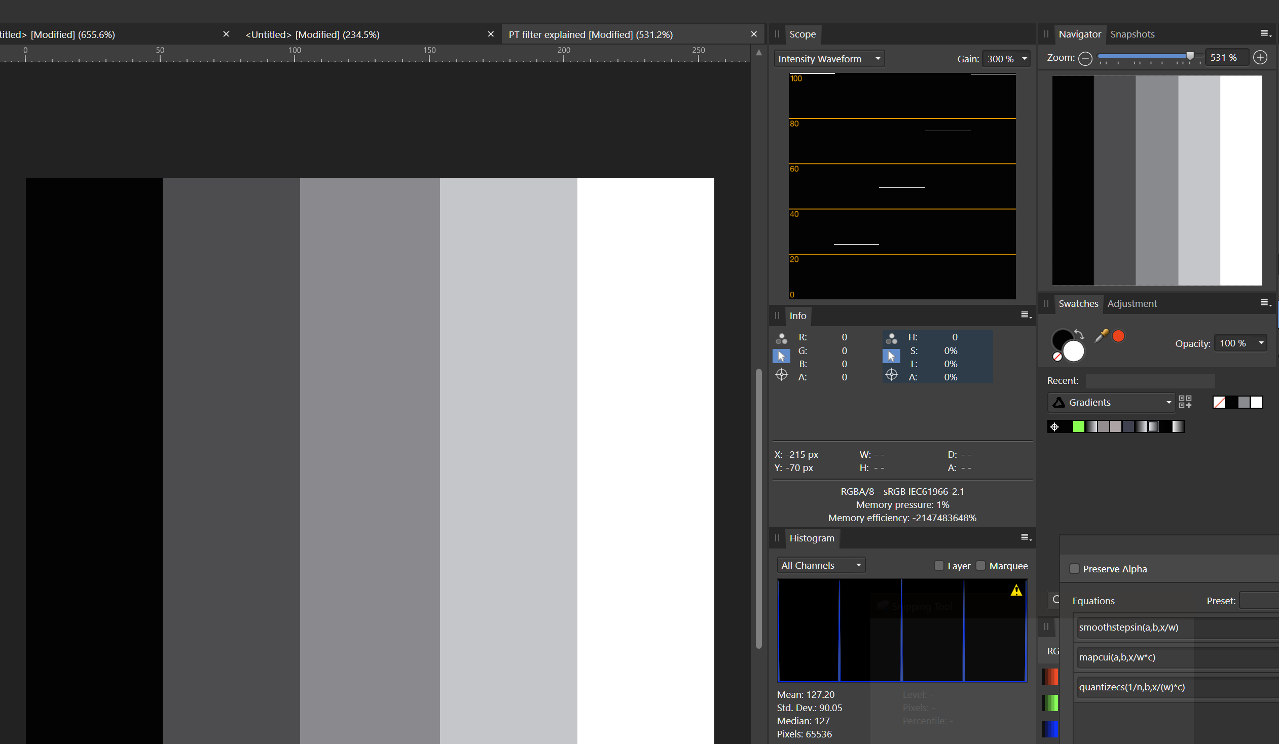Check the Layer checkbox in Histogram panel
The width and height of the screenshot is (1279, 744).
click(938, 566)
